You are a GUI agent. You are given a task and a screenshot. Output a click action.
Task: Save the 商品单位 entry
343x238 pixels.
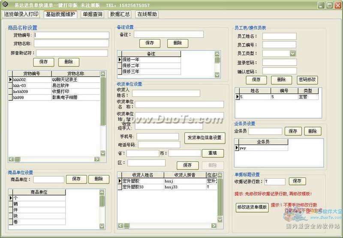[76, 179]
